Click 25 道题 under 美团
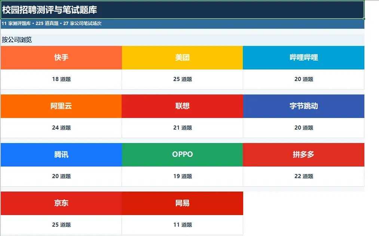The width and height of the screenshot is (379, 236). 182,80
